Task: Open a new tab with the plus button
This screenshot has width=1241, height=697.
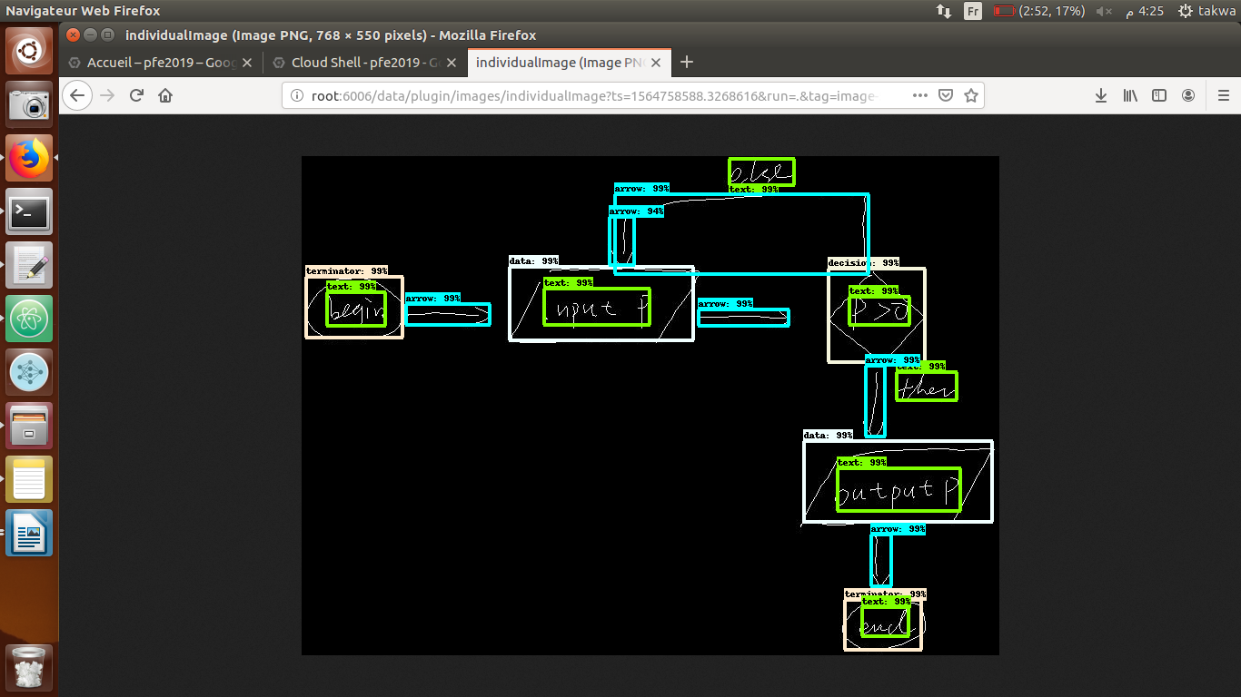Action: point(687,62)
